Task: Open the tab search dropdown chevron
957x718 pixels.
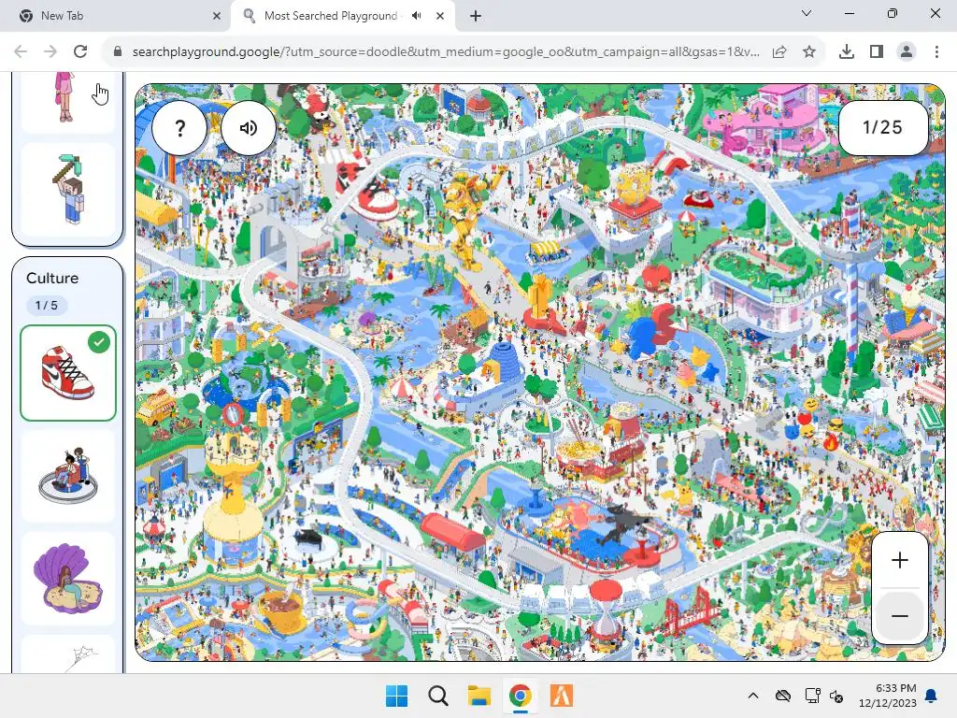Action: point(807,13)
